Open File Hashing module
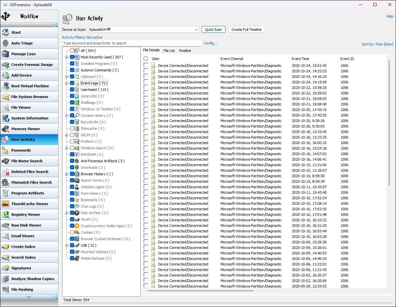Viewport: 396px width, 307px height. pyautogui.click(x=29, y=289)
